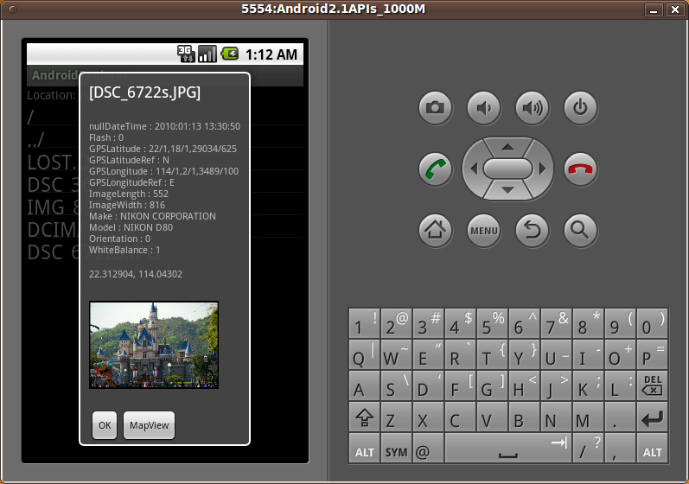Click the GPSLatitude value line

click(x=163, y=149)
